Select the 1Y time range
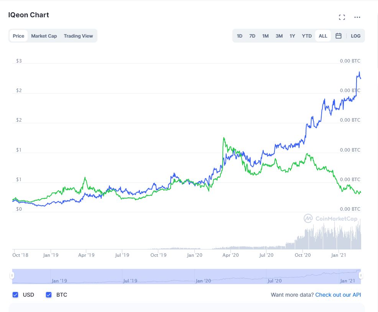This screenshot has width=378, height=312. [x=292, y=36]
